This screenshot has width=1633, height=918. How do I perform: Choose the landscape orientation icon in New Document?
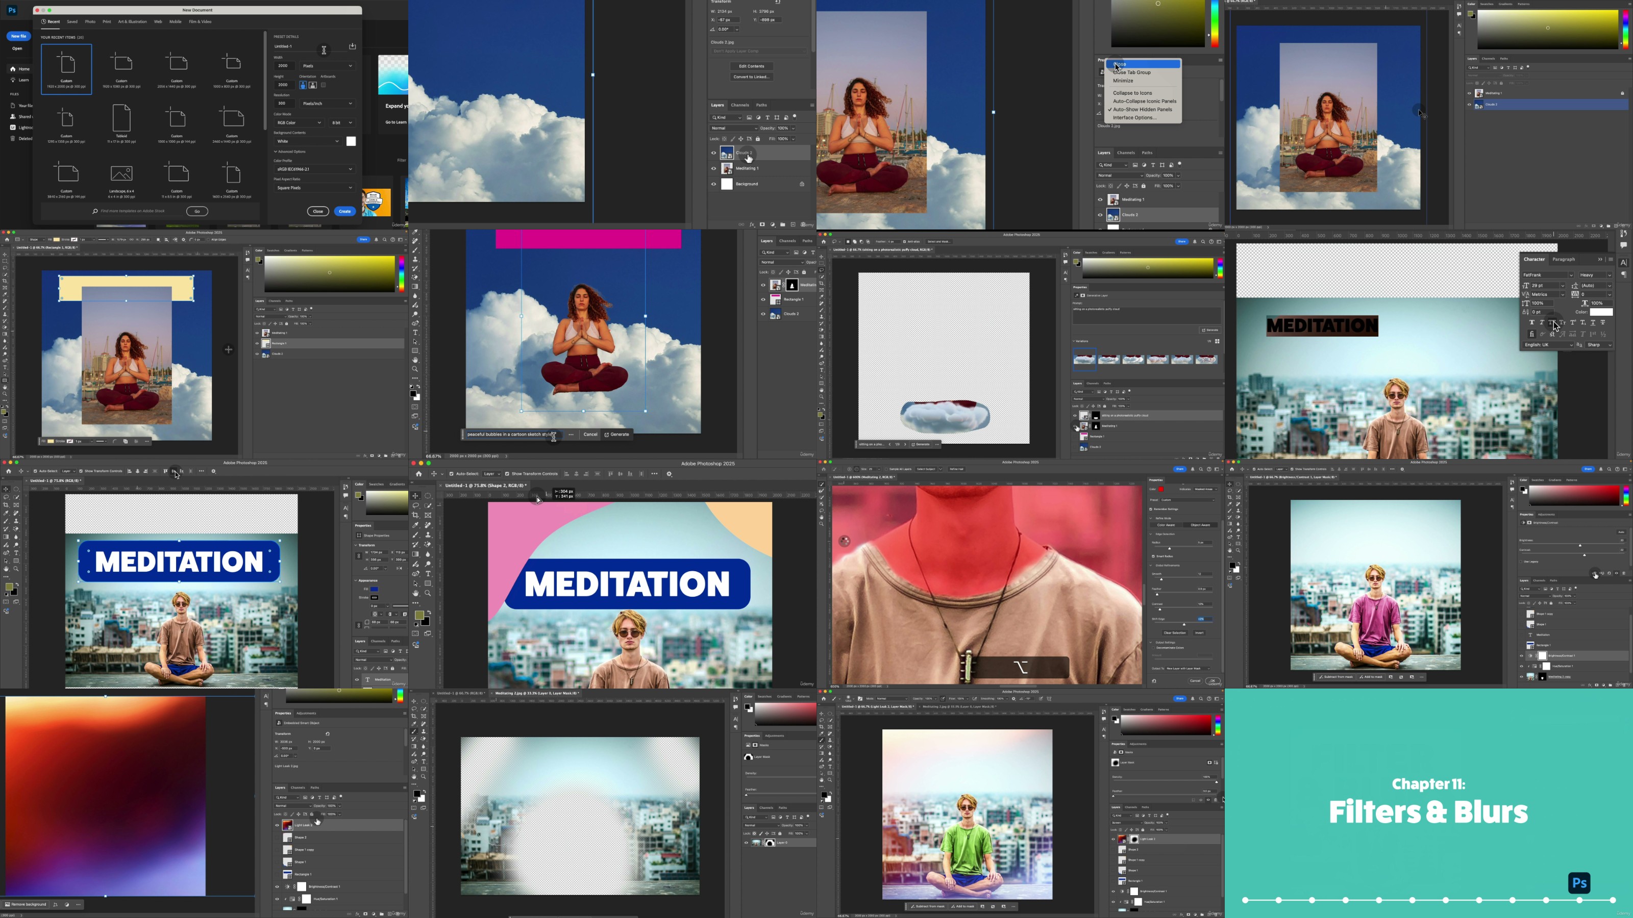(312, 85)
